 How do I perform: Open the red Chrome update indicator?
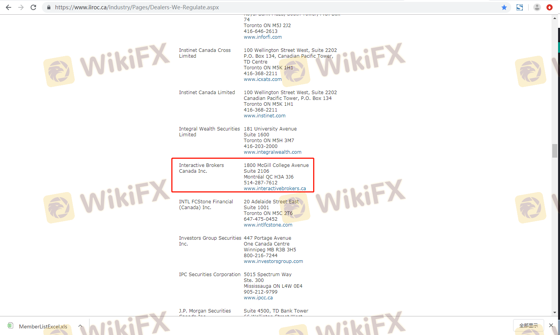pos(550,7)
